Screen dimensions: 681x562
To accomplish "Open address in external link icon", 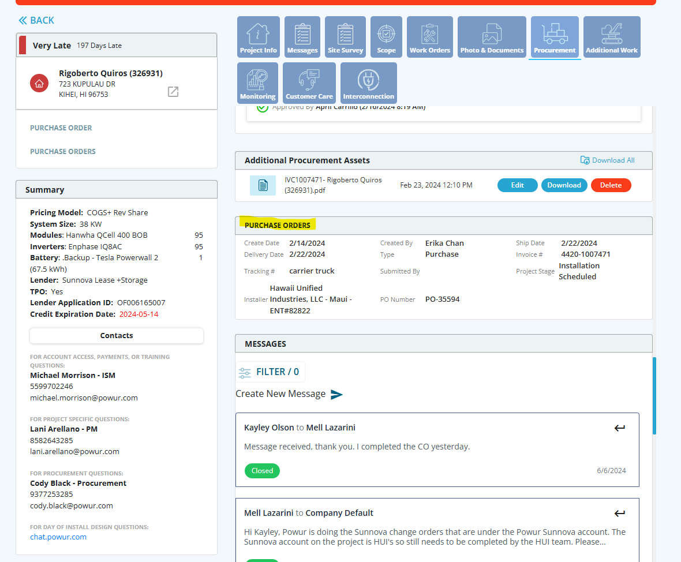I will (173, 92).
